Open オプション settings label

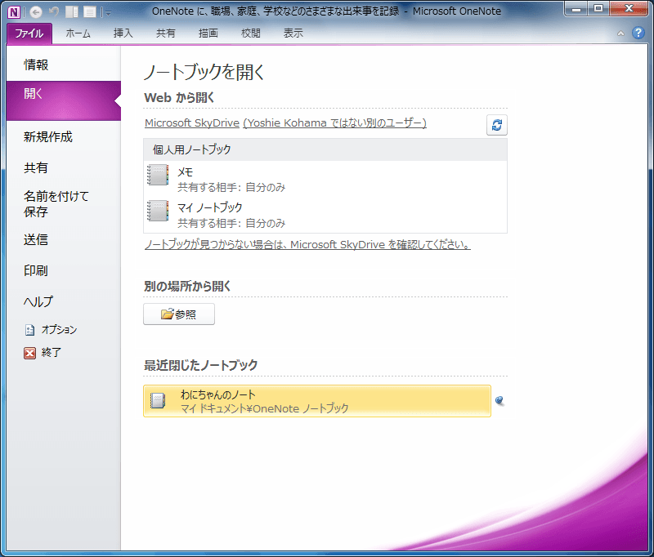click(59, 330)
